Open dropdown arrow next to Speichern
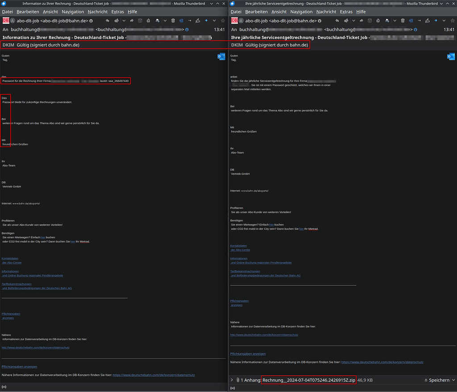 [453, 380]
